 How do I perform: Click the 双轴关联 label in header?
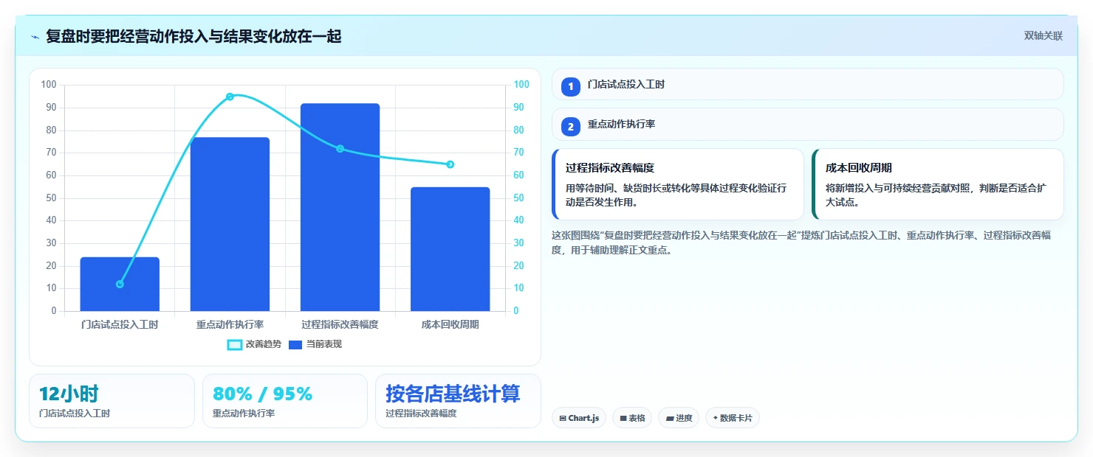click(1043, 36)
